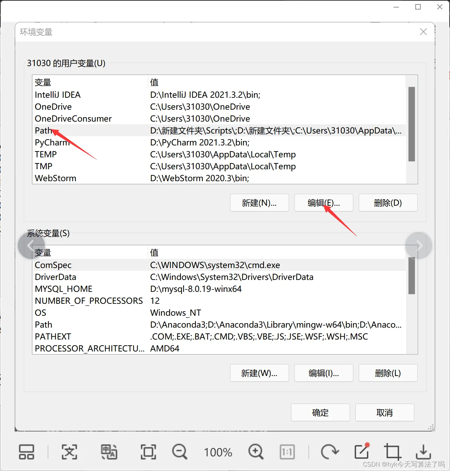This screenshot has width=450, height=471.
Task: Toggle fullscreen view icon
Action: (148, 452)
